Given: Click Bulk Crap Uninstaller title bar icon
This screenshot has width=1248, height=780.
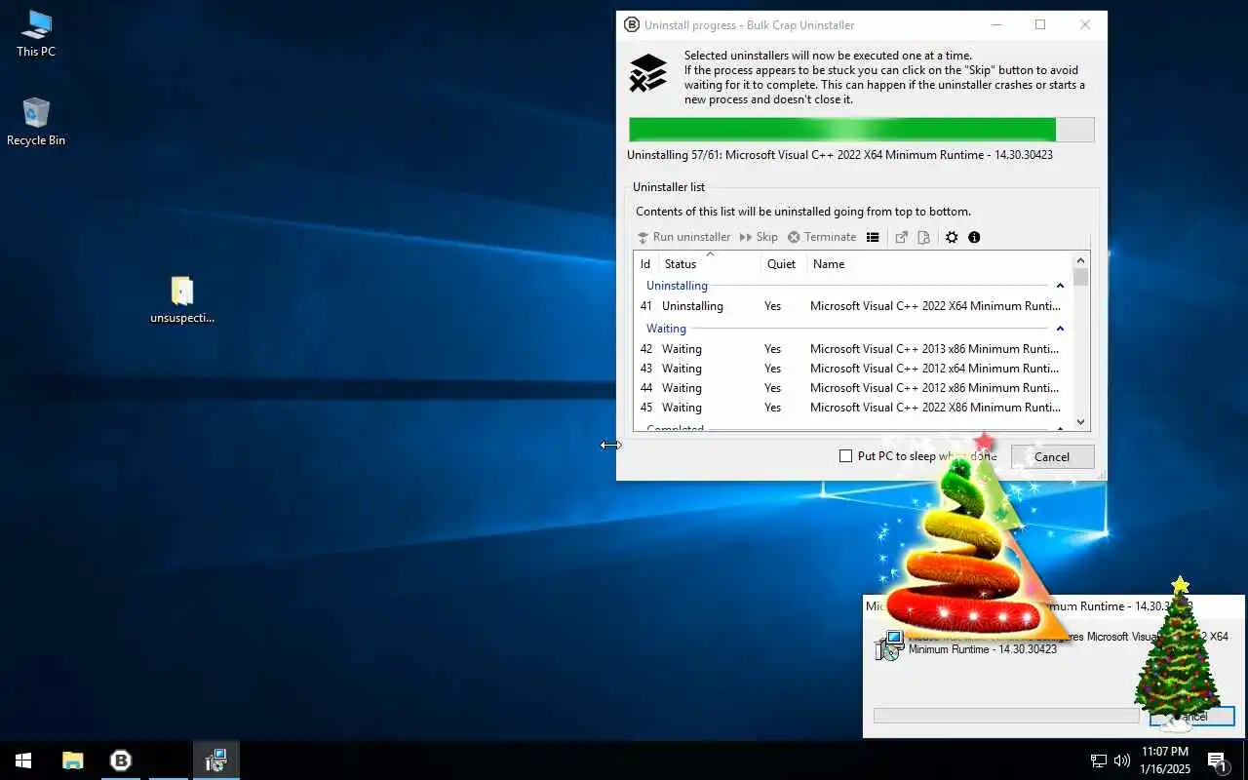Looking at the screenshot, I should point(632,25).
